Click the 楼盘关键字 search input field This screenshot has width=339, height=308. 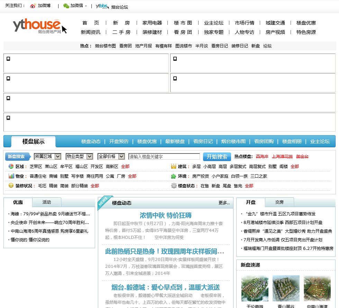[x=164, y=157]
